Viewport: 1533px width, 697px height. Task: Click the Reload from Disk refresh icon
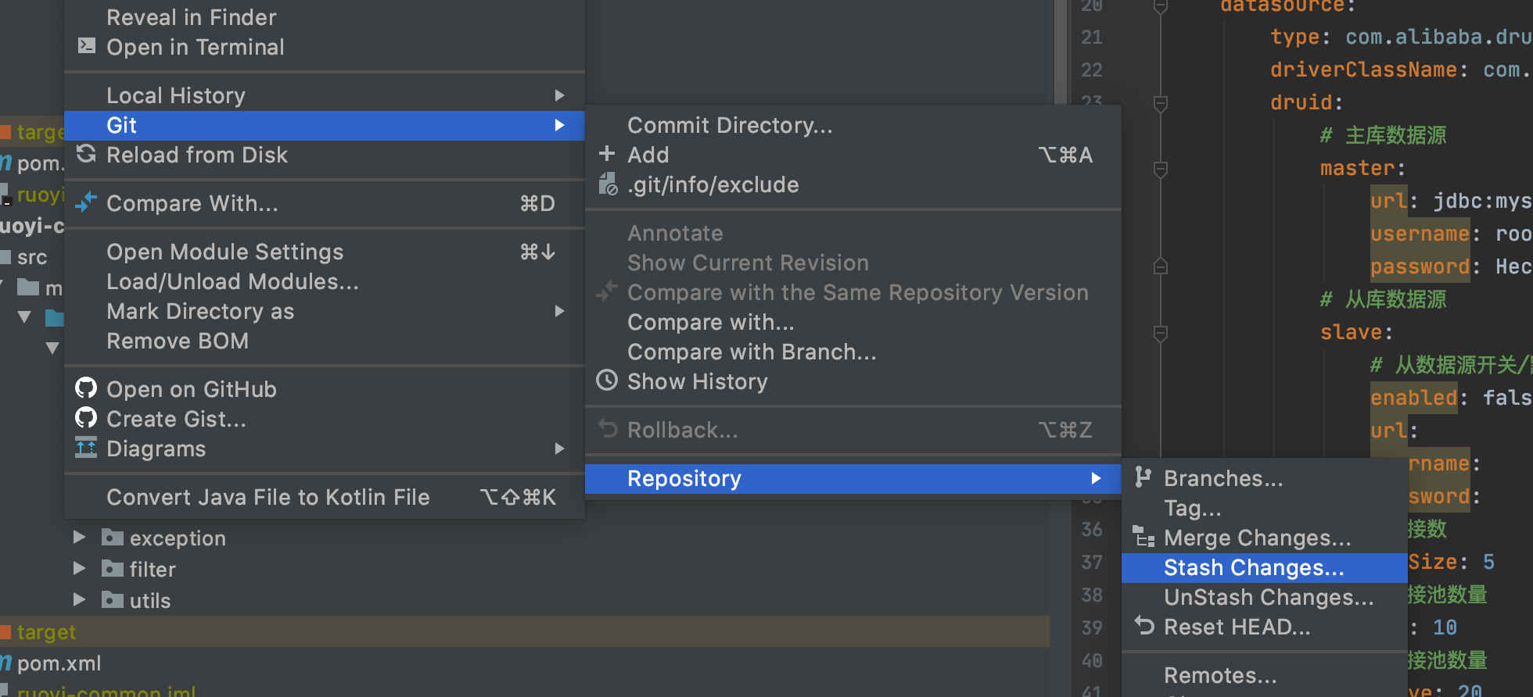86,154
